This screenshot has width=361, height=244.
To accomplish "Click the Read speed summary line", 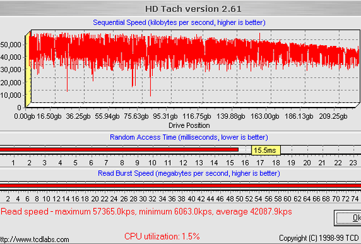I will click(146, 211).
